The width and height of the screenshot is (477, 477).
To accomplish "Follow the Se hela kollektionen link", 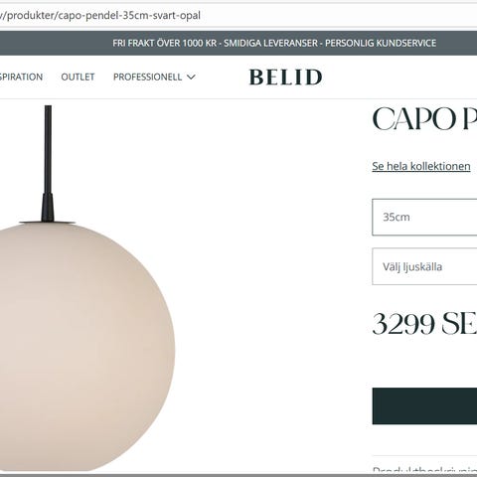I will 421,166.
